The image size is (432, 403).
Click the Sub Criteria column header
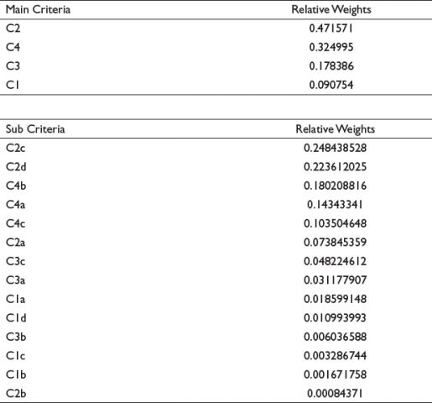click(x=35, y=129)
